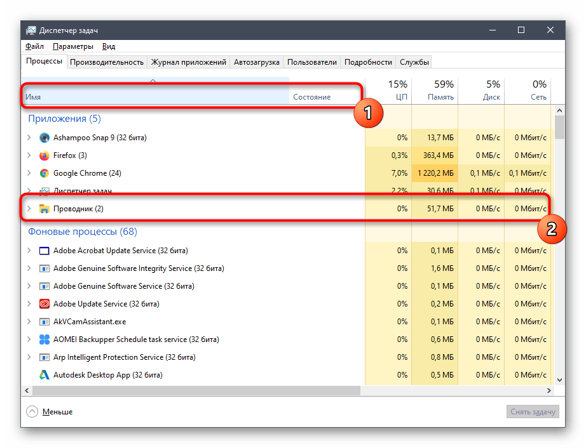
Task: Sort by the Сеть column header
Action: 528,91
